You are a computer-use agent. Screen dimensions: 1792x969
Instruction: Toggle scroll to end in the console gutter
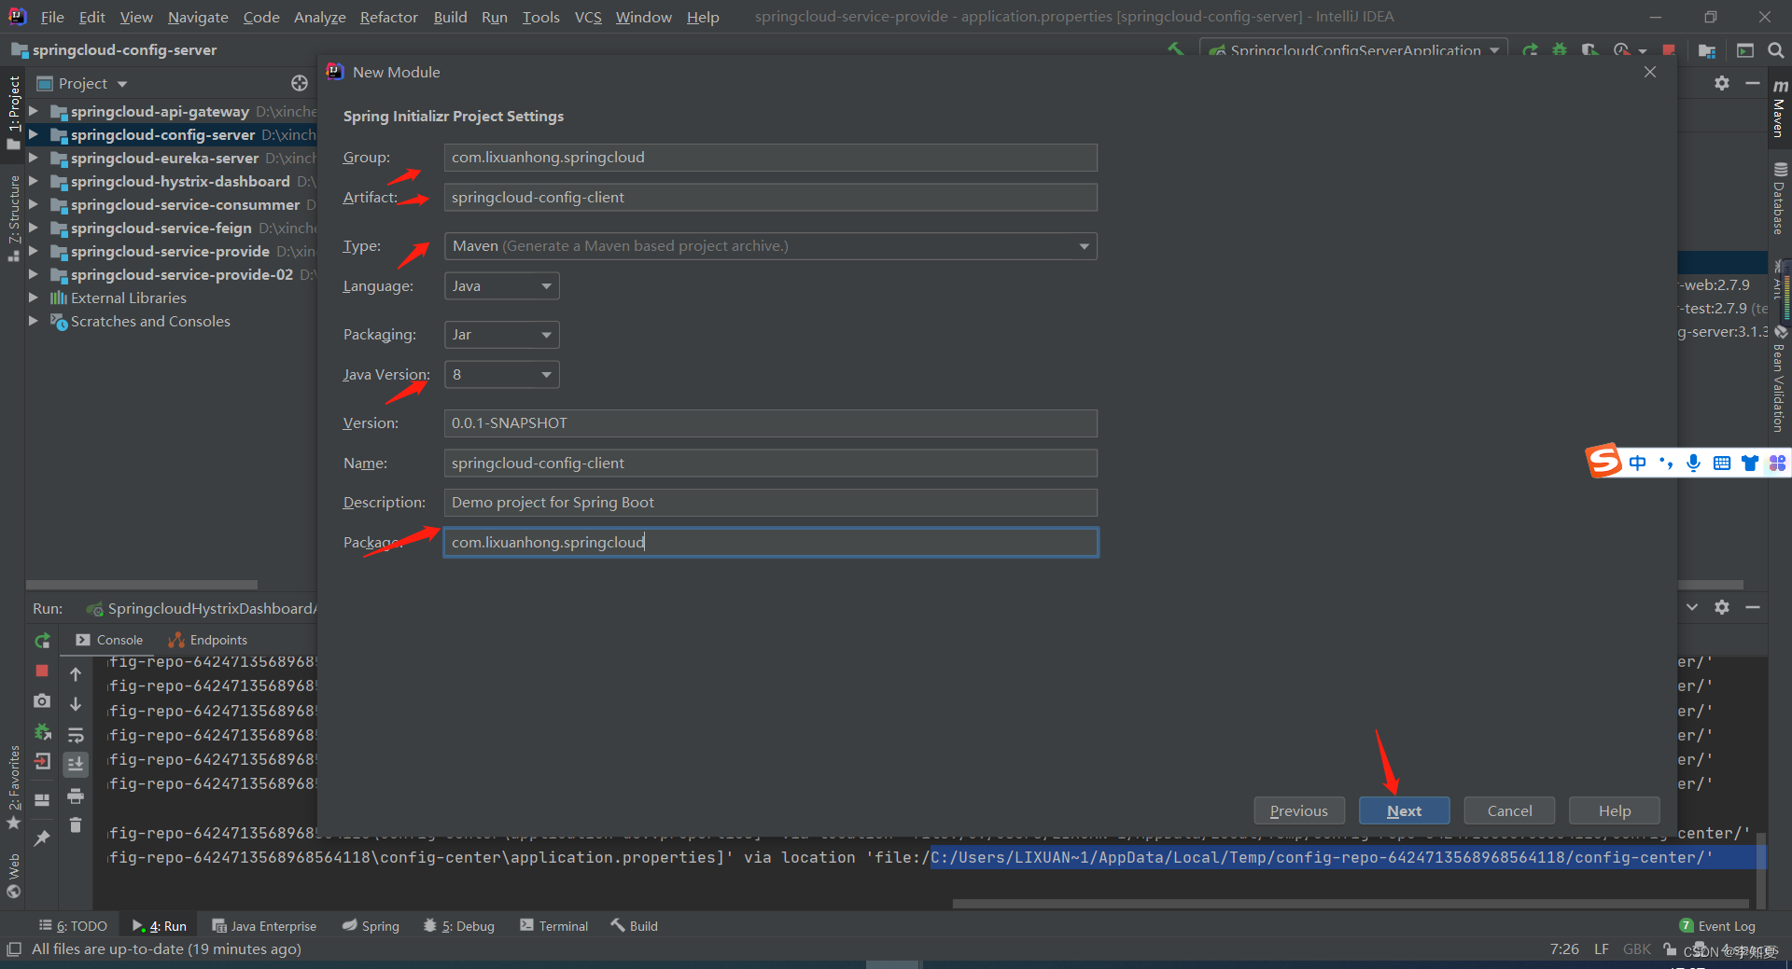pyautogui.click(x=76, y=765)
